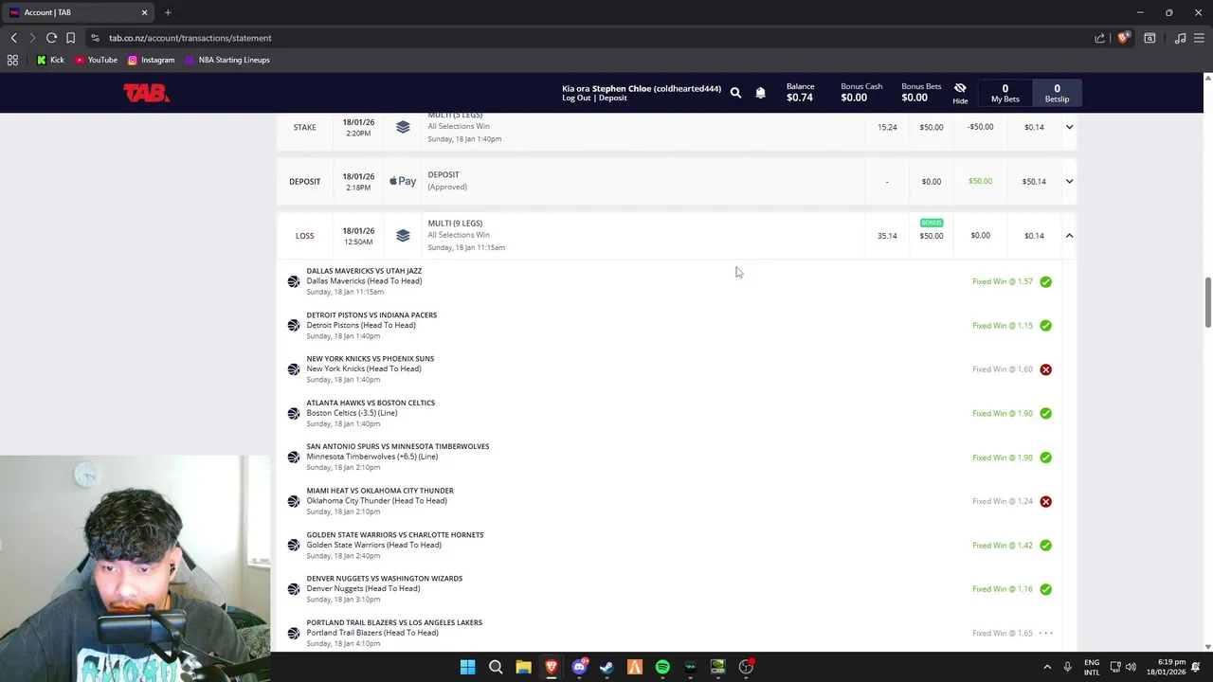Screen dimensions: 1213x682
Task: Click the Windows Start button
Action: pos(467,667)
